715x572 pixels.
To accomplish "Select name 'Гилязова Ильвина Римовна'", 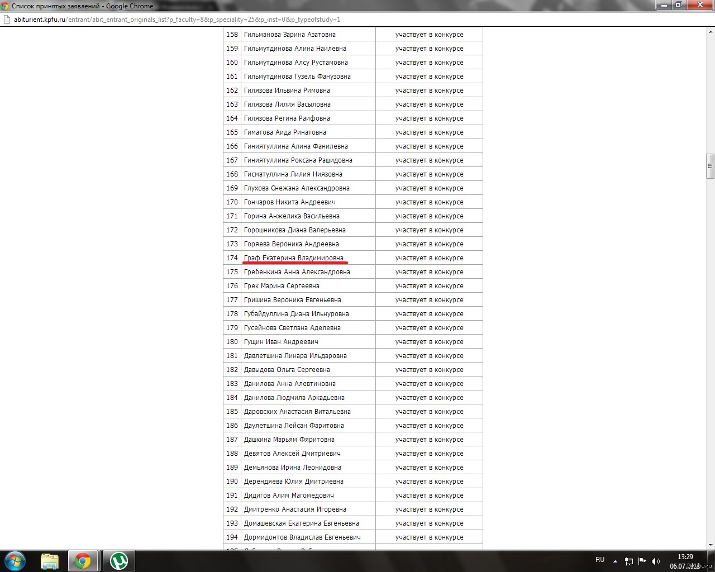I will 287,90.
